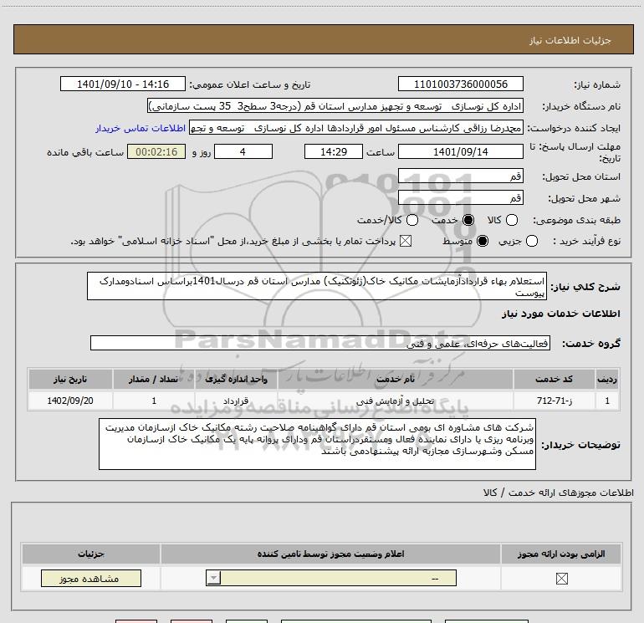Click the request creator field

point(356,128)
